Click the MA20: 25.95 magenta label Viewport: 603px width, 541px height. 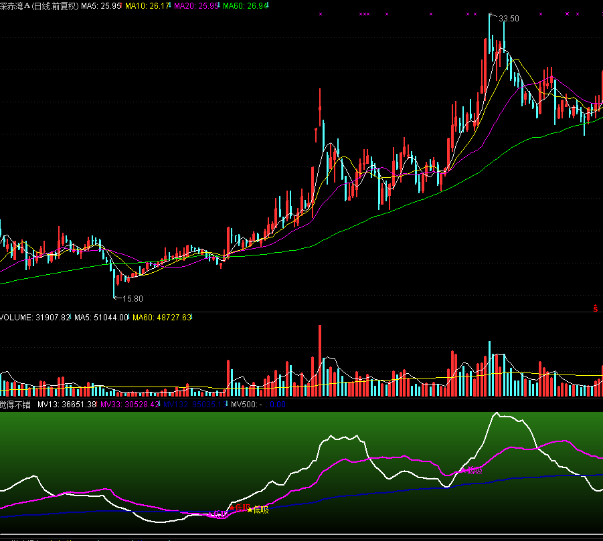(x=197, y=6)
